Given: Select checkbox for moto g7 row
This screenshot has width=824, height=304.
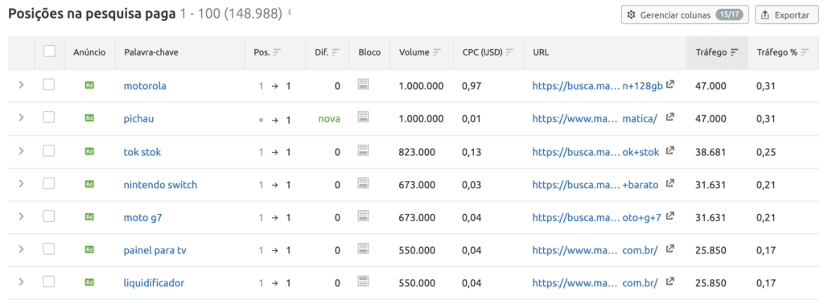Looking at the screenshot, I should click(x=49, y=216).
